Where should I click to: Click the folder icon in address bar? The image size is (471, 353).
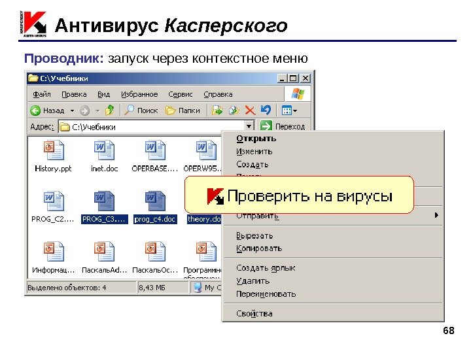64,127
